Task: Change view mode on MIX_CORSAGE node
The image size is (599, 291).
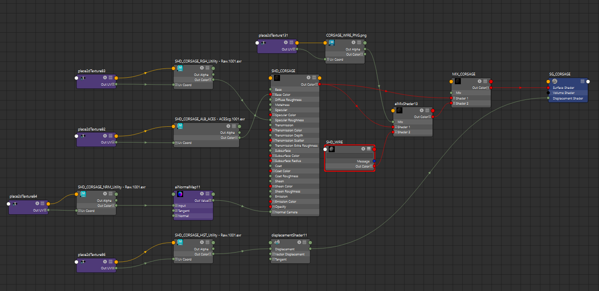Action: click(485, 81)
